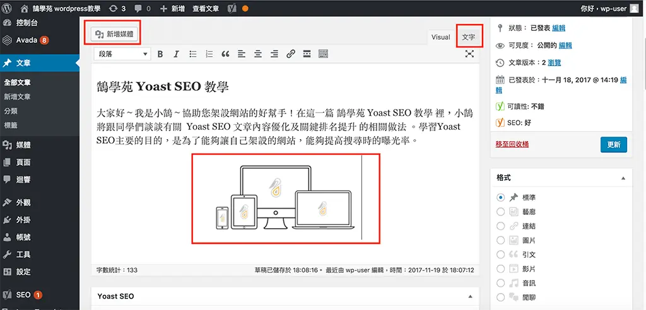Viewport: 646px width, 310px height.
Task: Open 標籤 tags submenu
Action: click(x=11, y=125)
